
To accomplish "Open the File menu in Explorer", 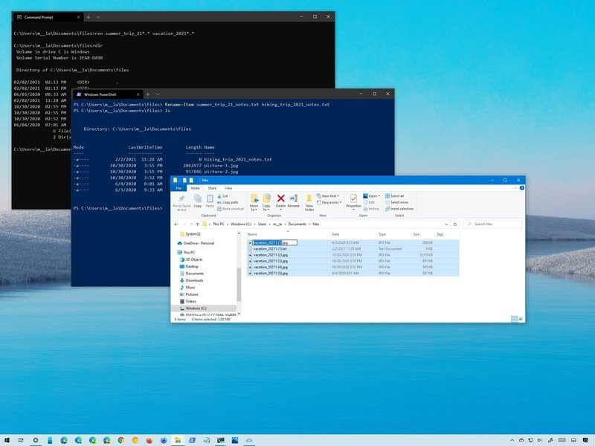I will (x=178, y=188).
